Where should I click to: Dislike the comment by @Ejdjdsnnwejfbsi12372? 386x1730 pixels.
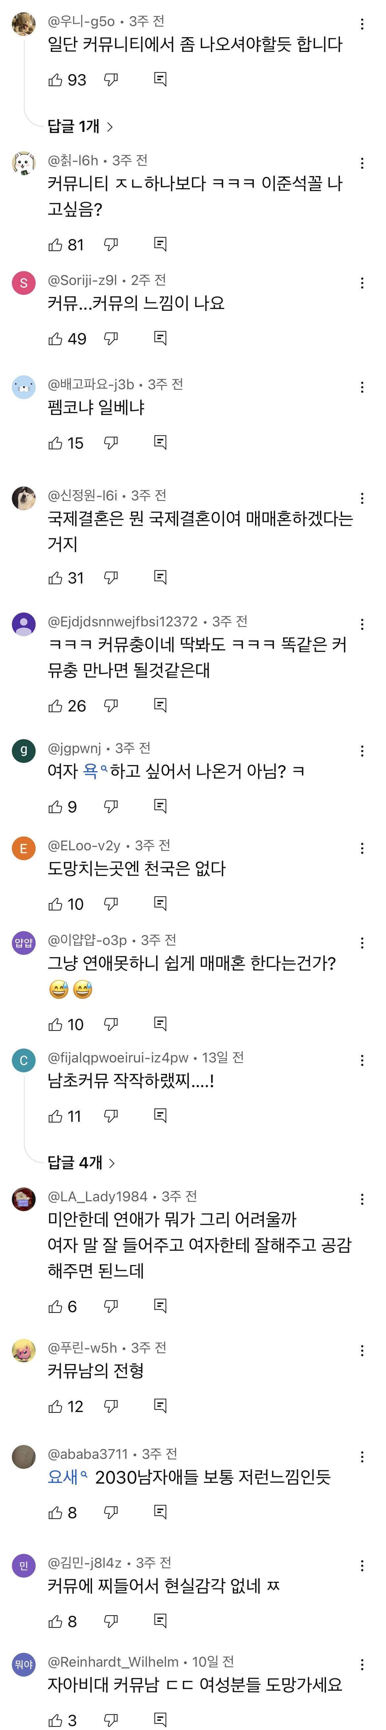[x=112, y=705]
